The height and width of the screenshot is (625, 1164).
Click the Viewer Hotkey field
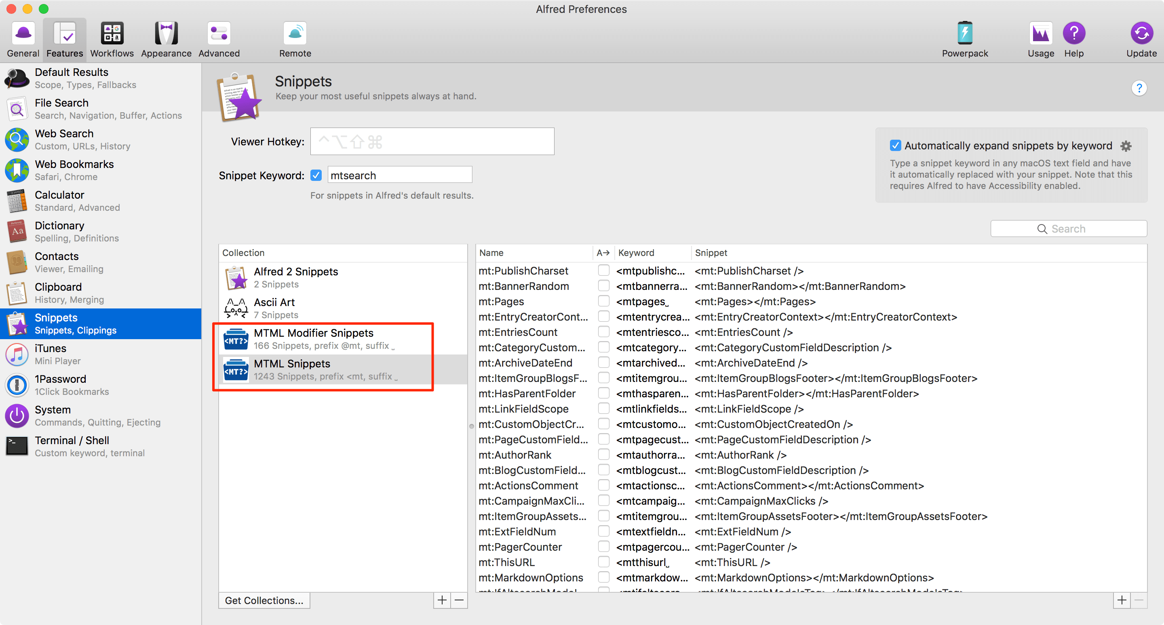click(432, 142)
